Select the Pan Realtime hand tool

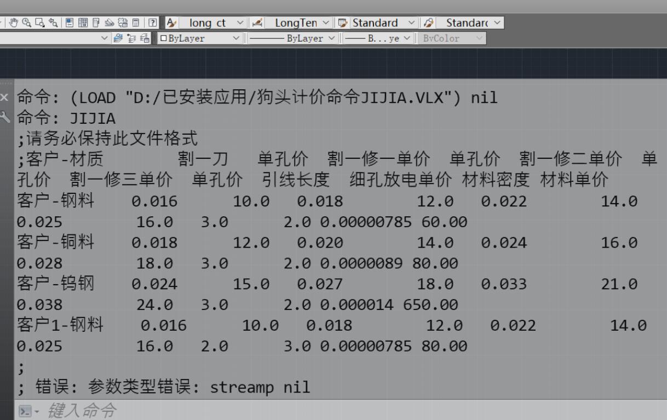click(14, 22)
